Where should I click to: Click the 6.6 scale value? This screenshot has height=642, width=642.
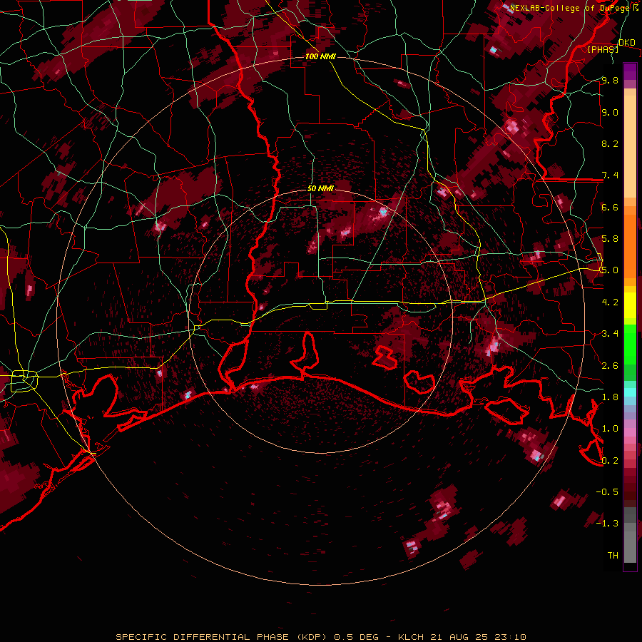tap(610, 207)
